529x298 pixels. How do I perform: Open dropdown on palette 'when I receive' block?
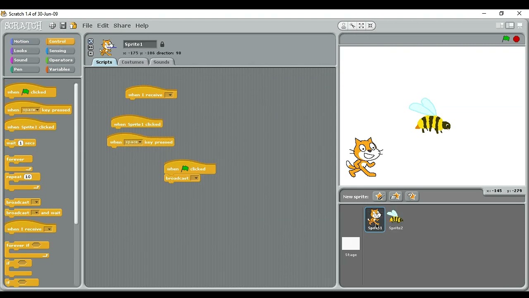[x=48, y=229]
